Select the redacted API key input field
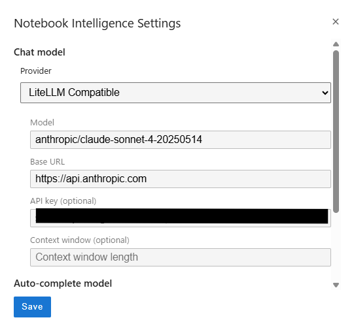This screenshot has width=354, height=322. click(181, 217)
